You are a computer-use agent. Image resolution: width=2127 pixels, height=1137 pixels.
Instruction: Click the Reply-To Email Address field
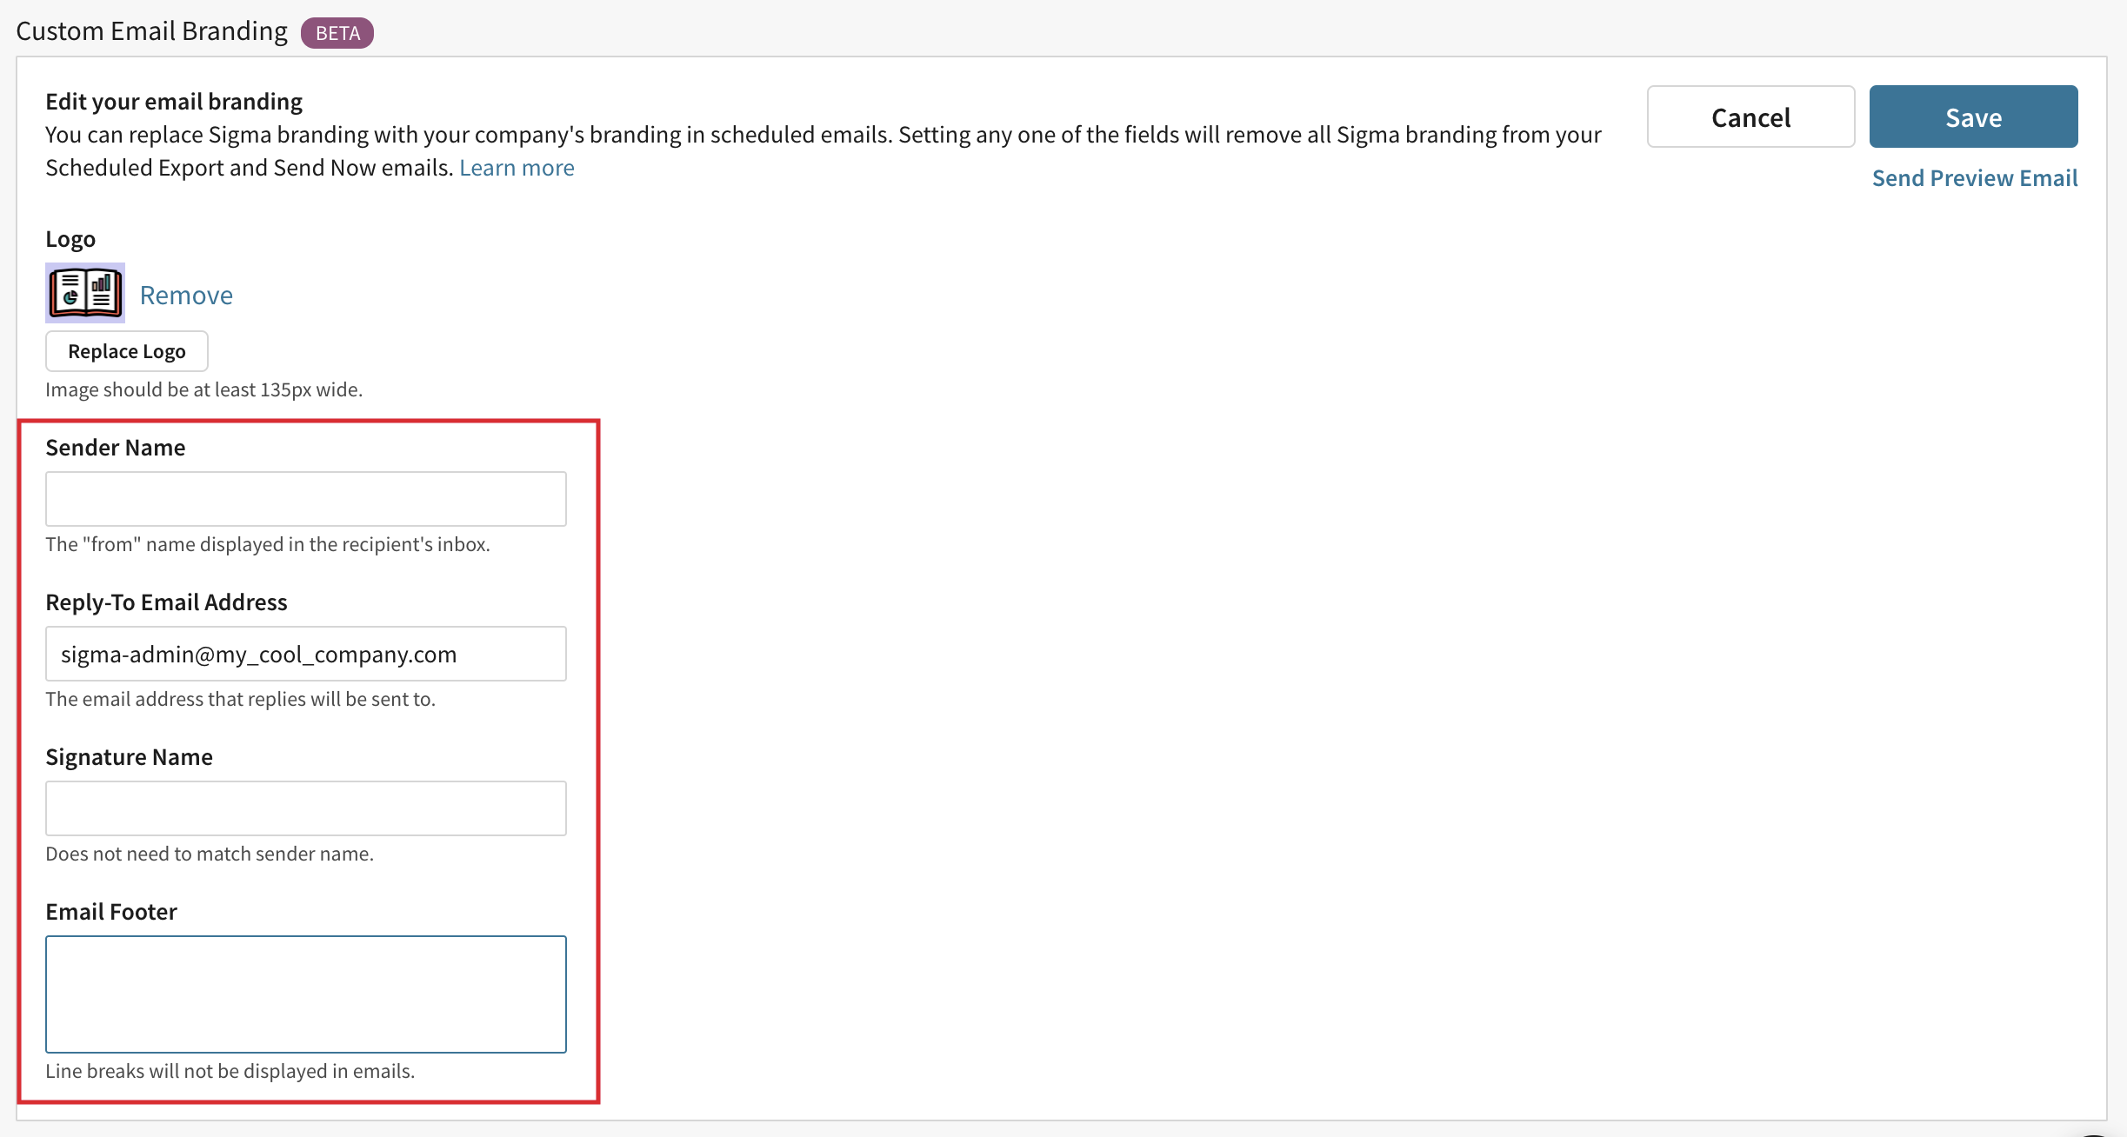[x=305, y=654]
